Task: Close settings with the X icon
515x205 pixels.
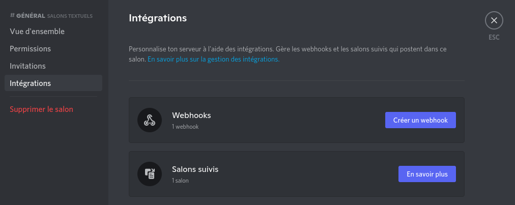Action: (x=494, y=20)
